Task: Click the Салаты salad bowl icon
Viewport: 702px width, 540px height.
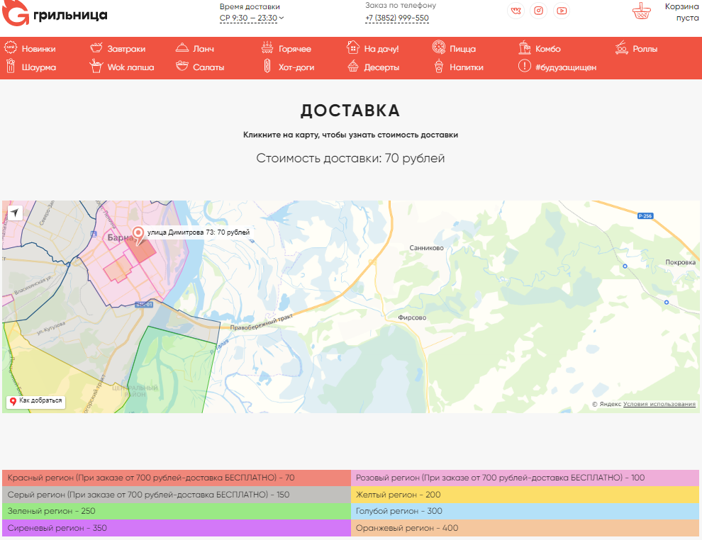Action: (x=182, y=66)
